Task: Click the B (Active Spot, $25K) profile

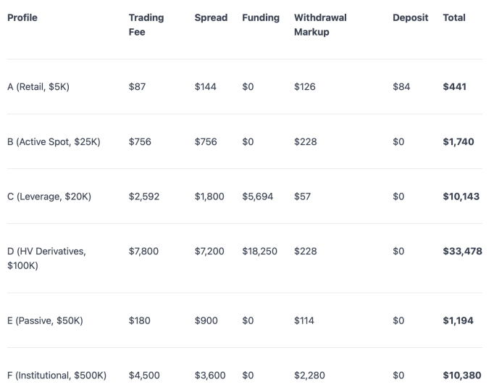Action: pyautogui.click(x=54, y=142)
